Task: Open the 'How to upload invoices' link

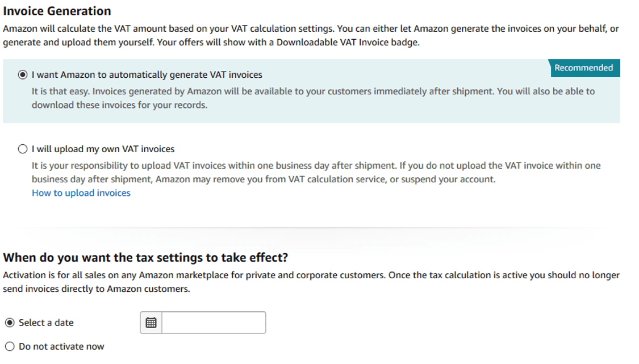Action: (x=81, y=193)
